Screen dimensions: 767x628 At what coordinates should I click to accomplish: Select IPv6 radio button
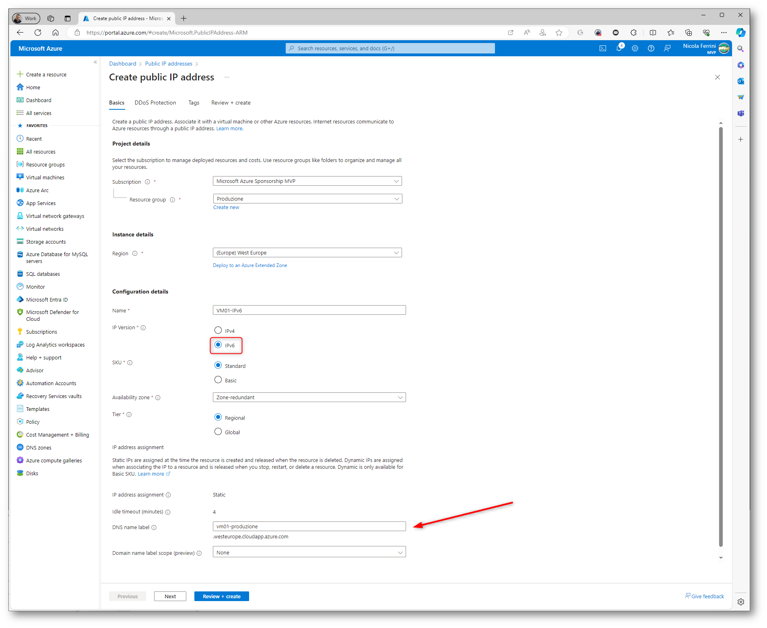tap(218, 345)
